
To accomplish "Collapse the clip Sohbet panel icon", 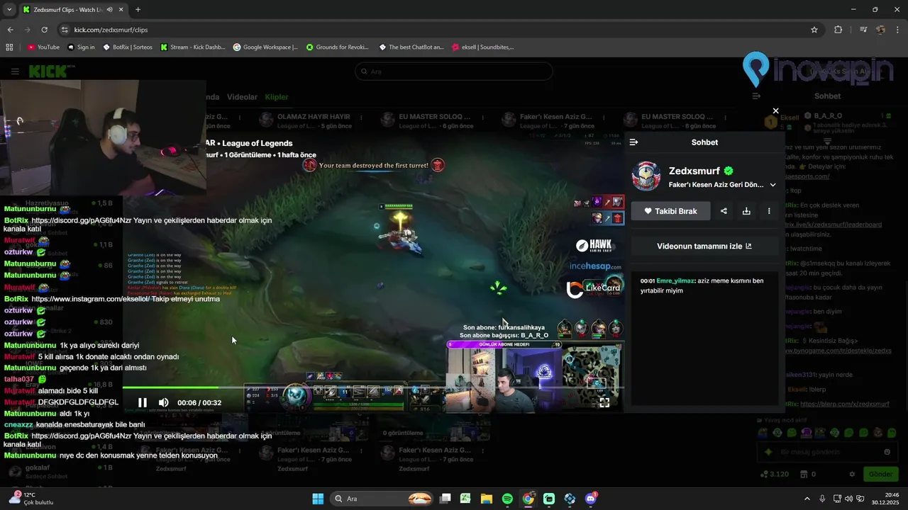I will pos(633,142).
